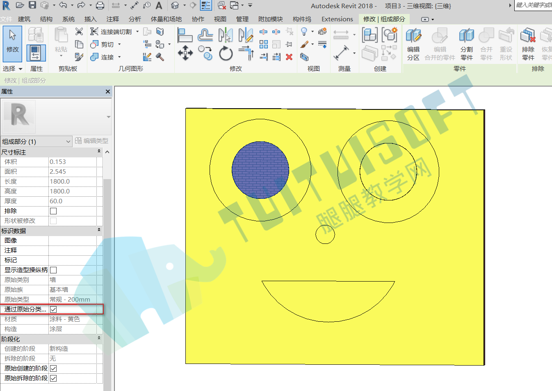Click the 注释 property value field
Screen dimensions: 552x391
click(73, 250)
